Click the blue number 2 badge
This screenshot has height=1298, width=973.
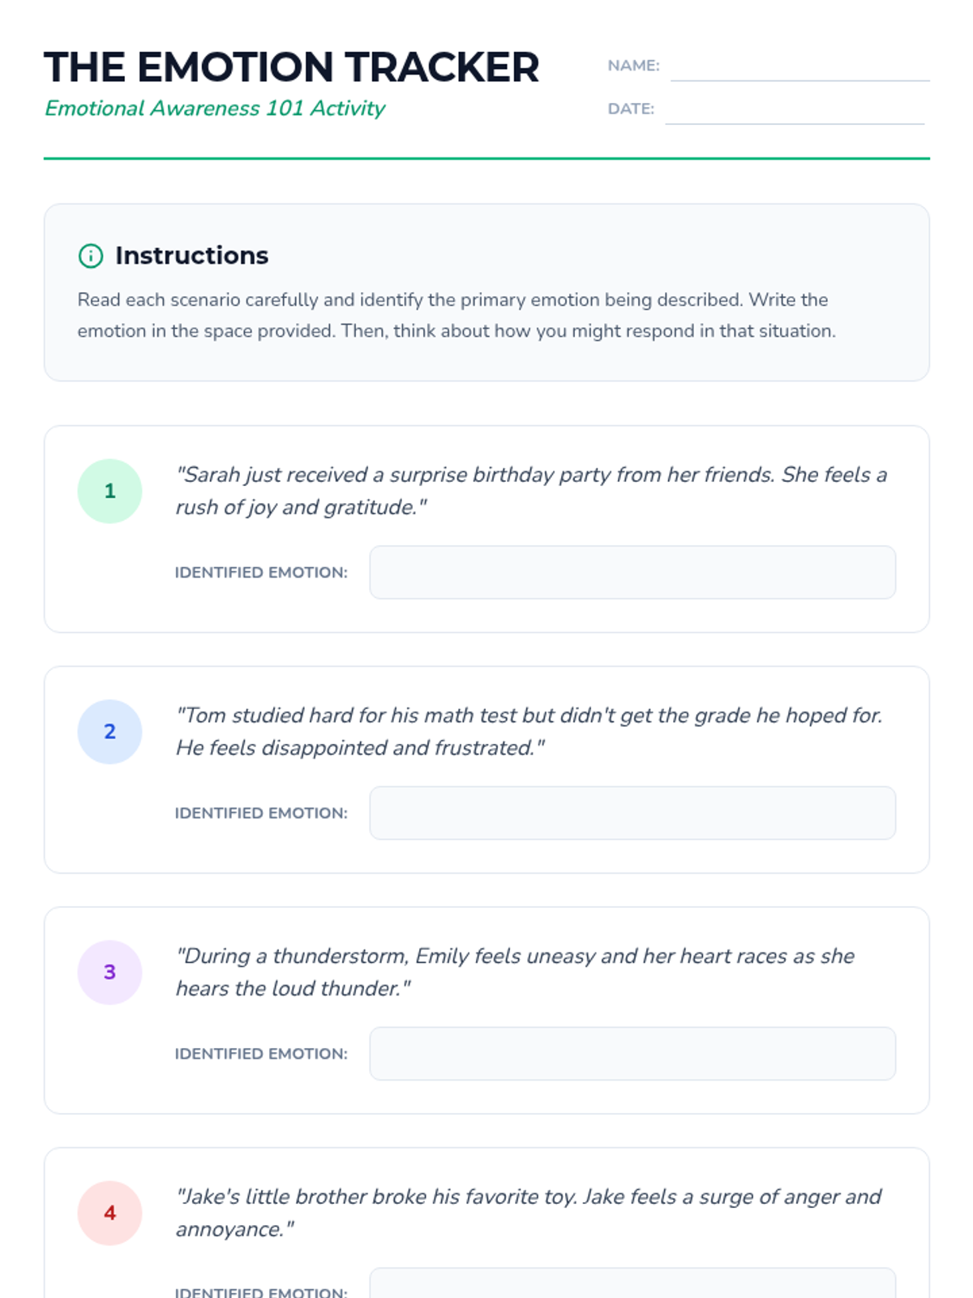(109, 732)
